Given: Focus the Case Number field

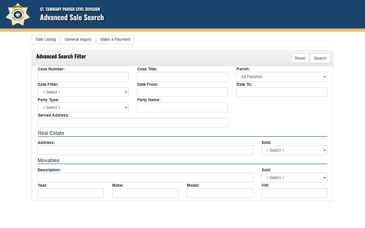Looking at the screenshot, I should (83, 77).
